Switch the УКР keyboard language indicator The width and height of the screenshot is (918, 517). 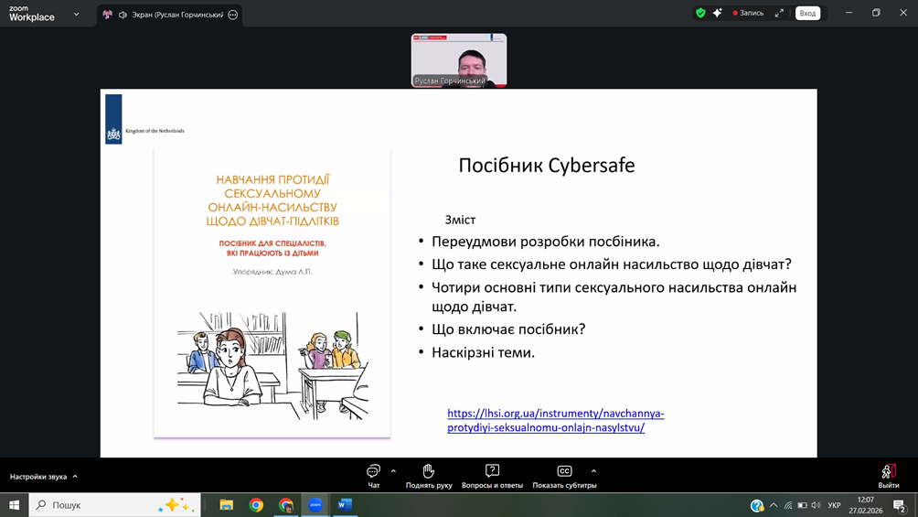(834, 505)
